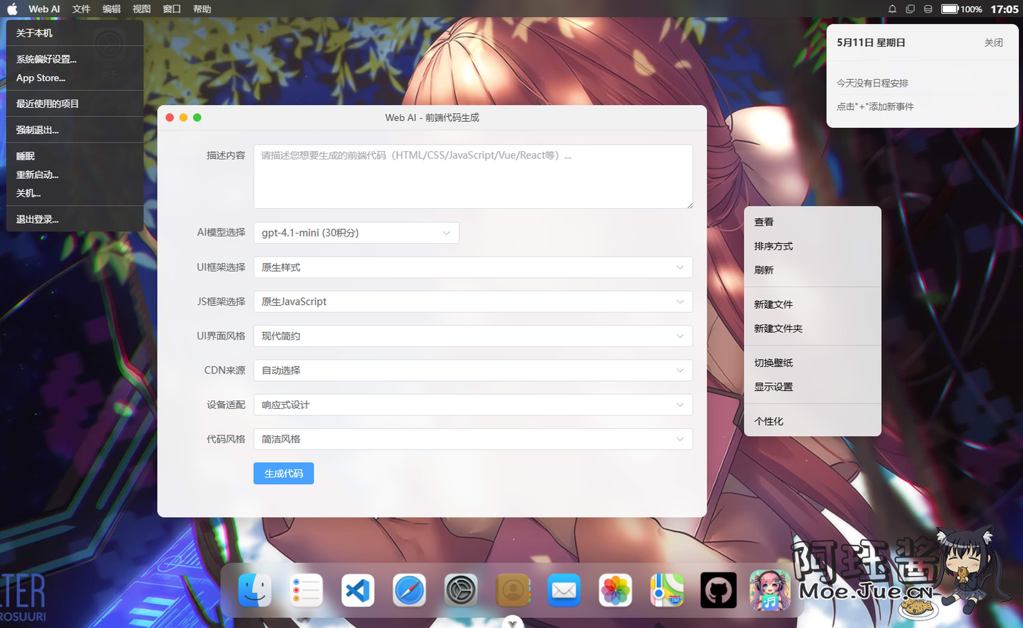Launch Safari from the dock
The image size is (1023, 628).
(x=409, y=590)
